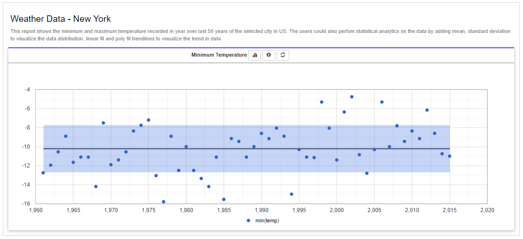Select the 1998 data point near -5

[x=322, y=102]
